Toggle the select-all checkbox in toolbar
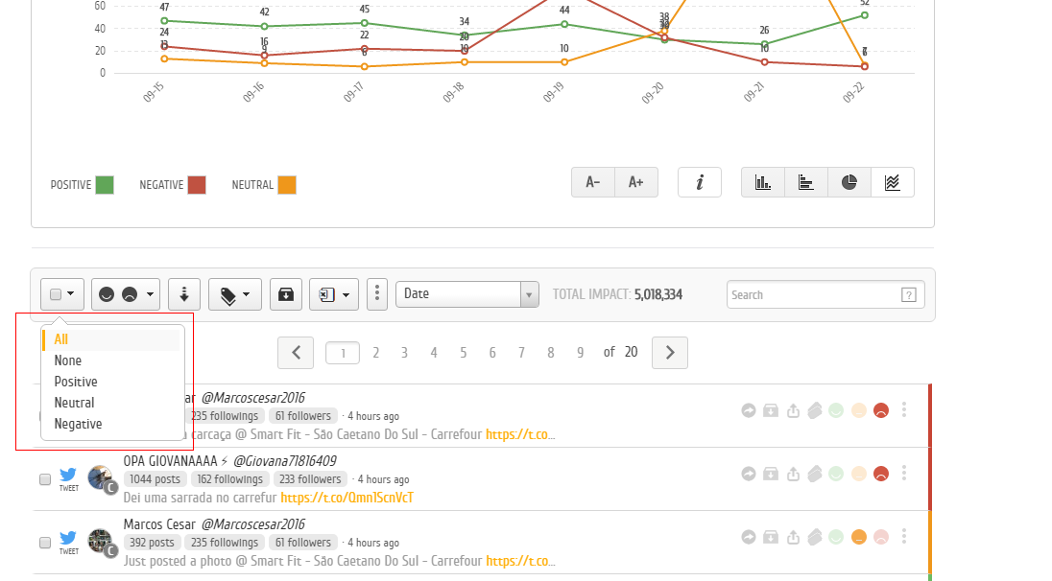1052x581 pixels. [x=56, y=294]
